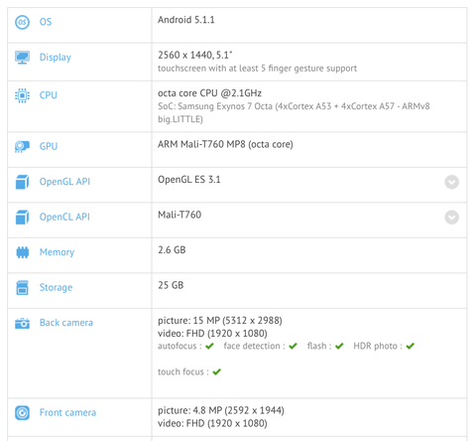The image size is (476, 441).
Task: Click the autofocus green checkmark
Action: click(x=209, y=346)
